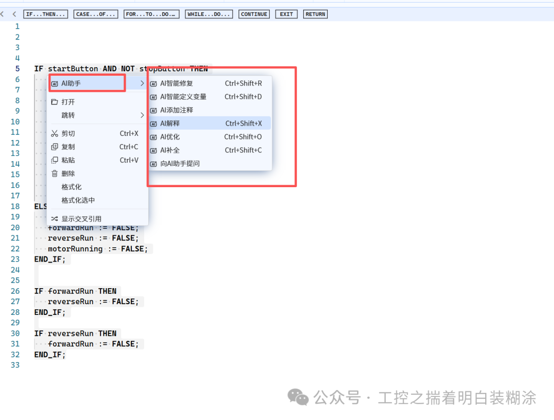Select 粘贴 in the context menu
The image size is (554, 420).
[x=97, y=161]
